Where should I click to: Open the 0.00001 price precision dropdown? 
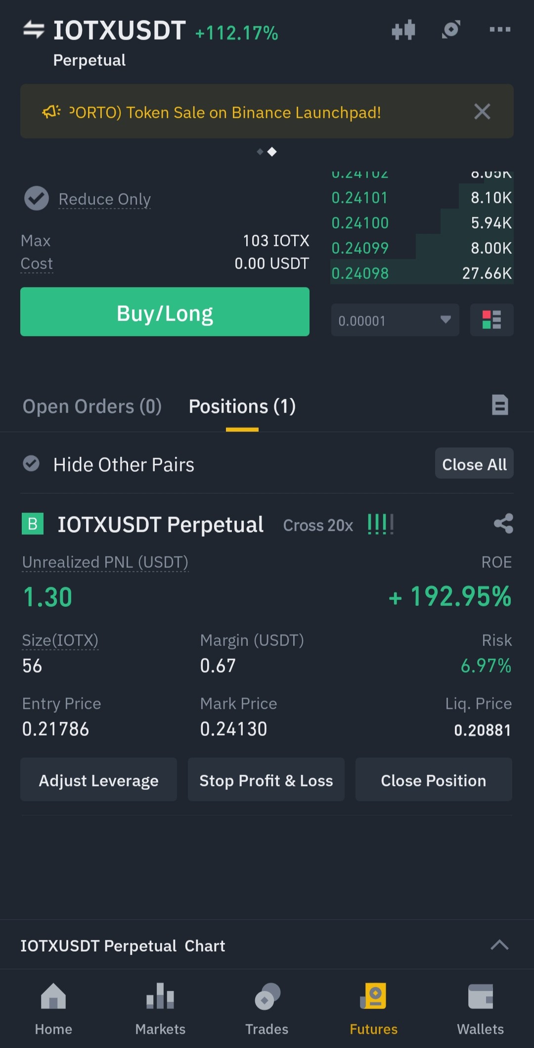[x=395, y=320]
